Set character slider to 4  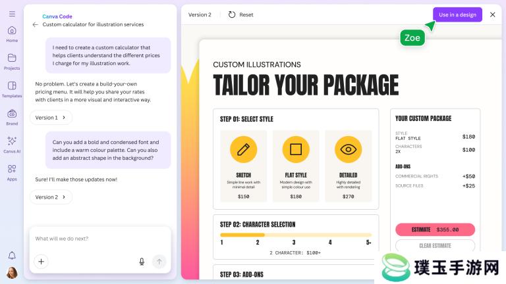(330, 243)
